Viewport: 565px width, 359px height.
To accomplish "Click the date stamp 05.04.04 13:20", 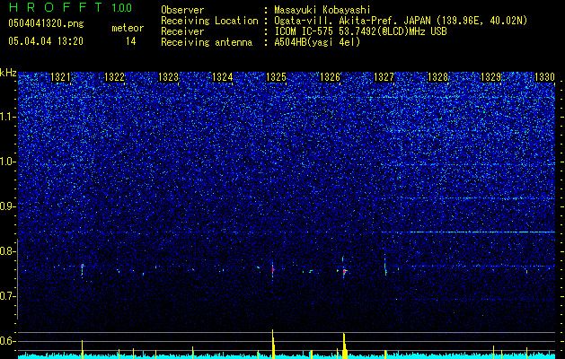I will tap(46, 41).
